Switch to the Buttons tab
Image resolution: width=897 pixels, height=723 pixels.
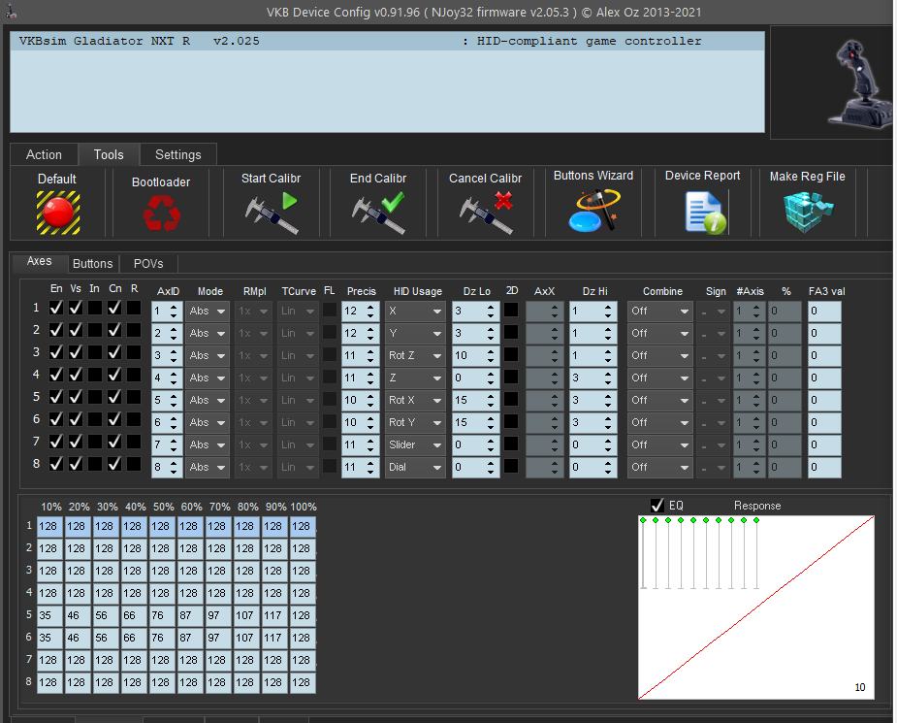point(93,263)
